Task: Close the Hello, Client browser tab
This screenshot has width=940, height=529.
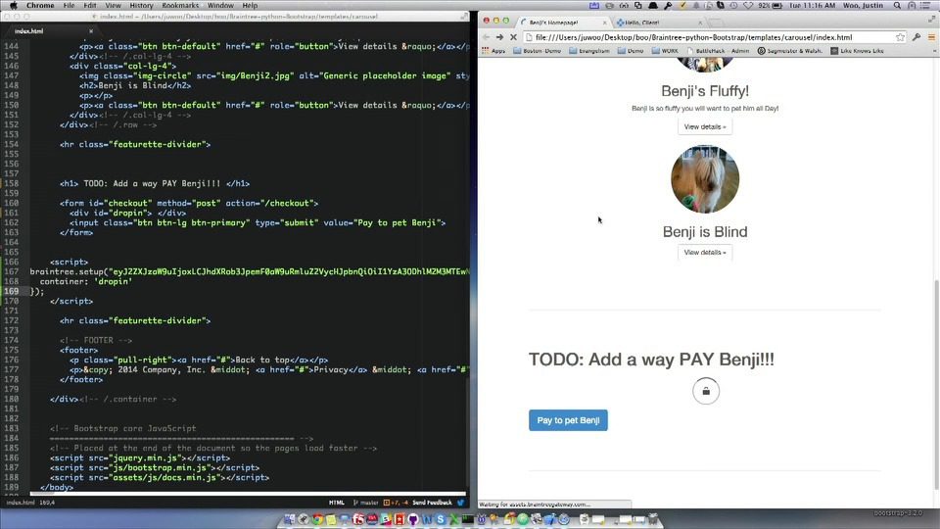Action: click(x=699, y=23)
